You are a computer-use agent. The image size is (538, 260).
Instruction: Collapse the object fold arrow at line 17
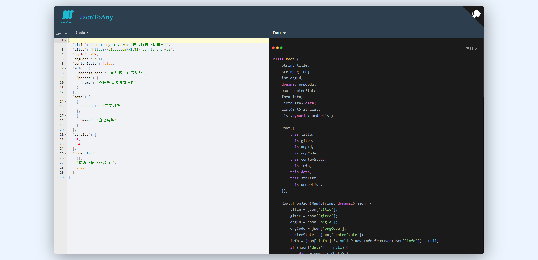(x=66, y=116)
